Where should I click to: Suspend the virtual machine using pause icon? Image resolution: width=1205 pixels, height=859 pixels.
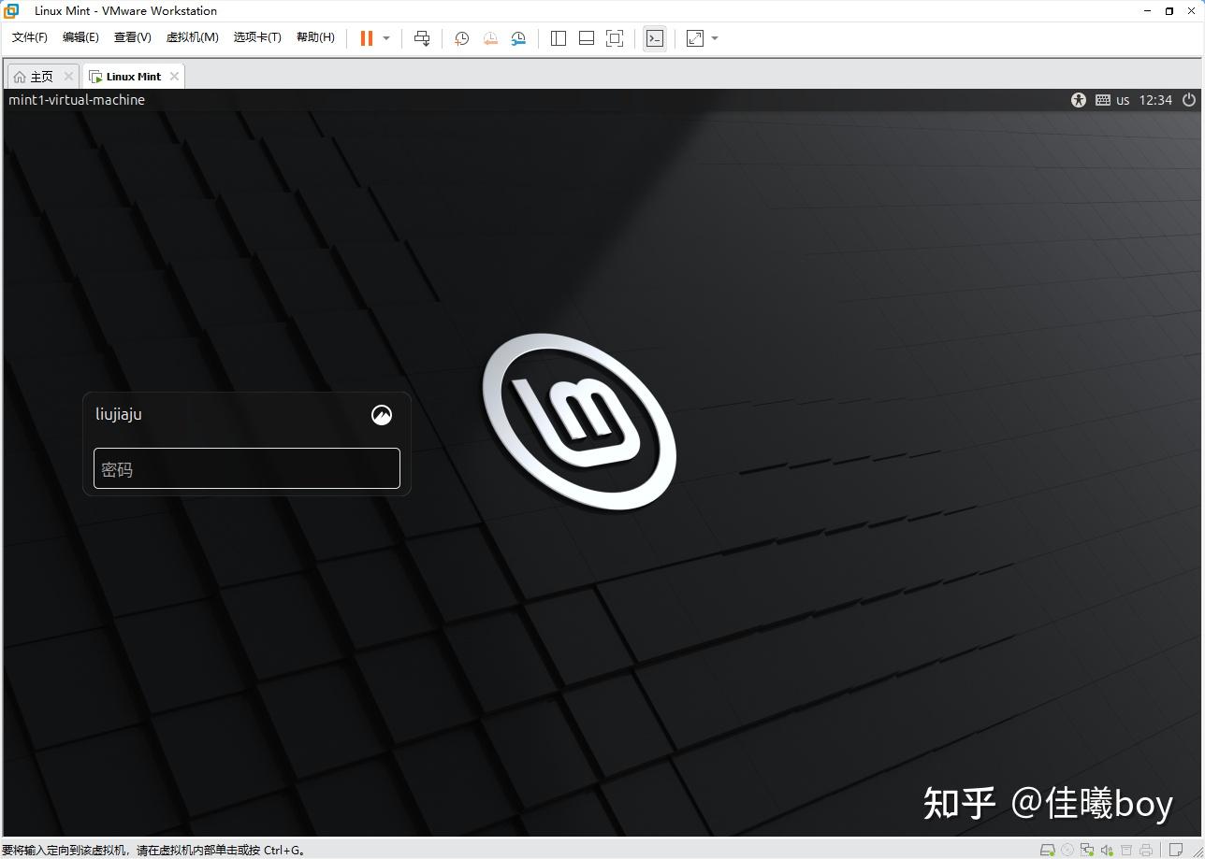(x=365, y=38)
